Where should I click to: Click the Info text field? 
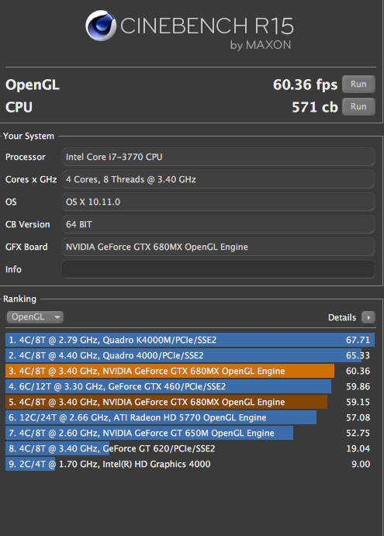click(x=218, y=269)
